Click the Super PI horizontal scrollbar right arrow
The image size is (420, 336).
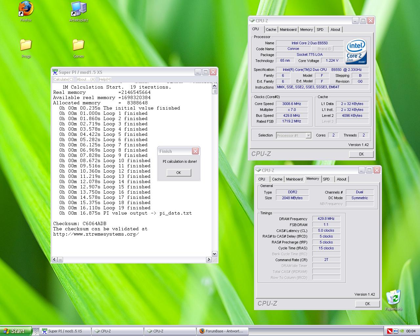(x=209, y=260)
